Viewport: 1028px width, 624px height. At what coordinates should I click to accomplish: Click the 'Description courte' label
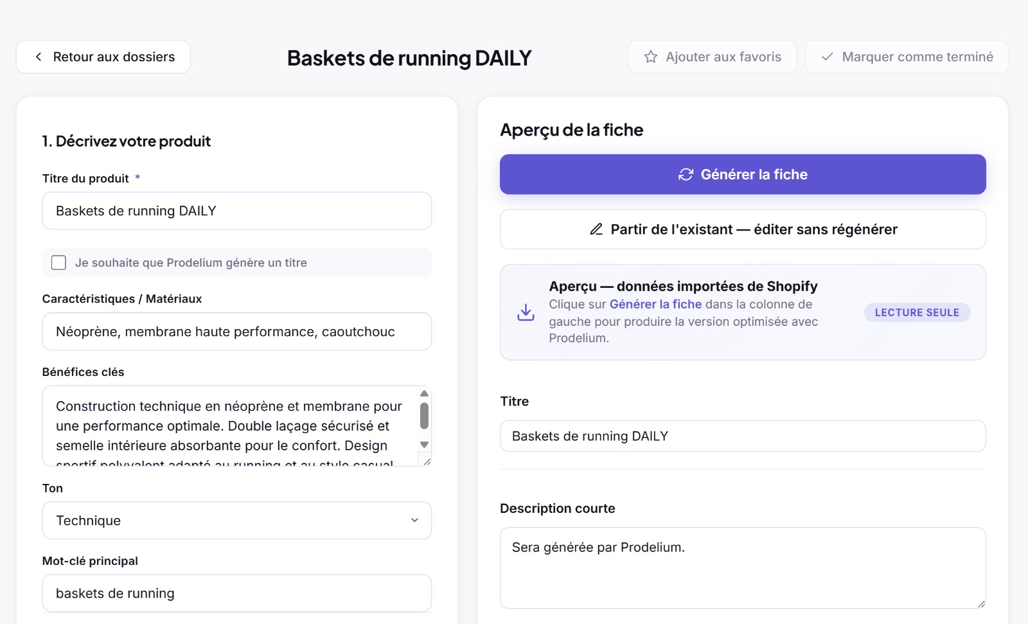[558, 508]
